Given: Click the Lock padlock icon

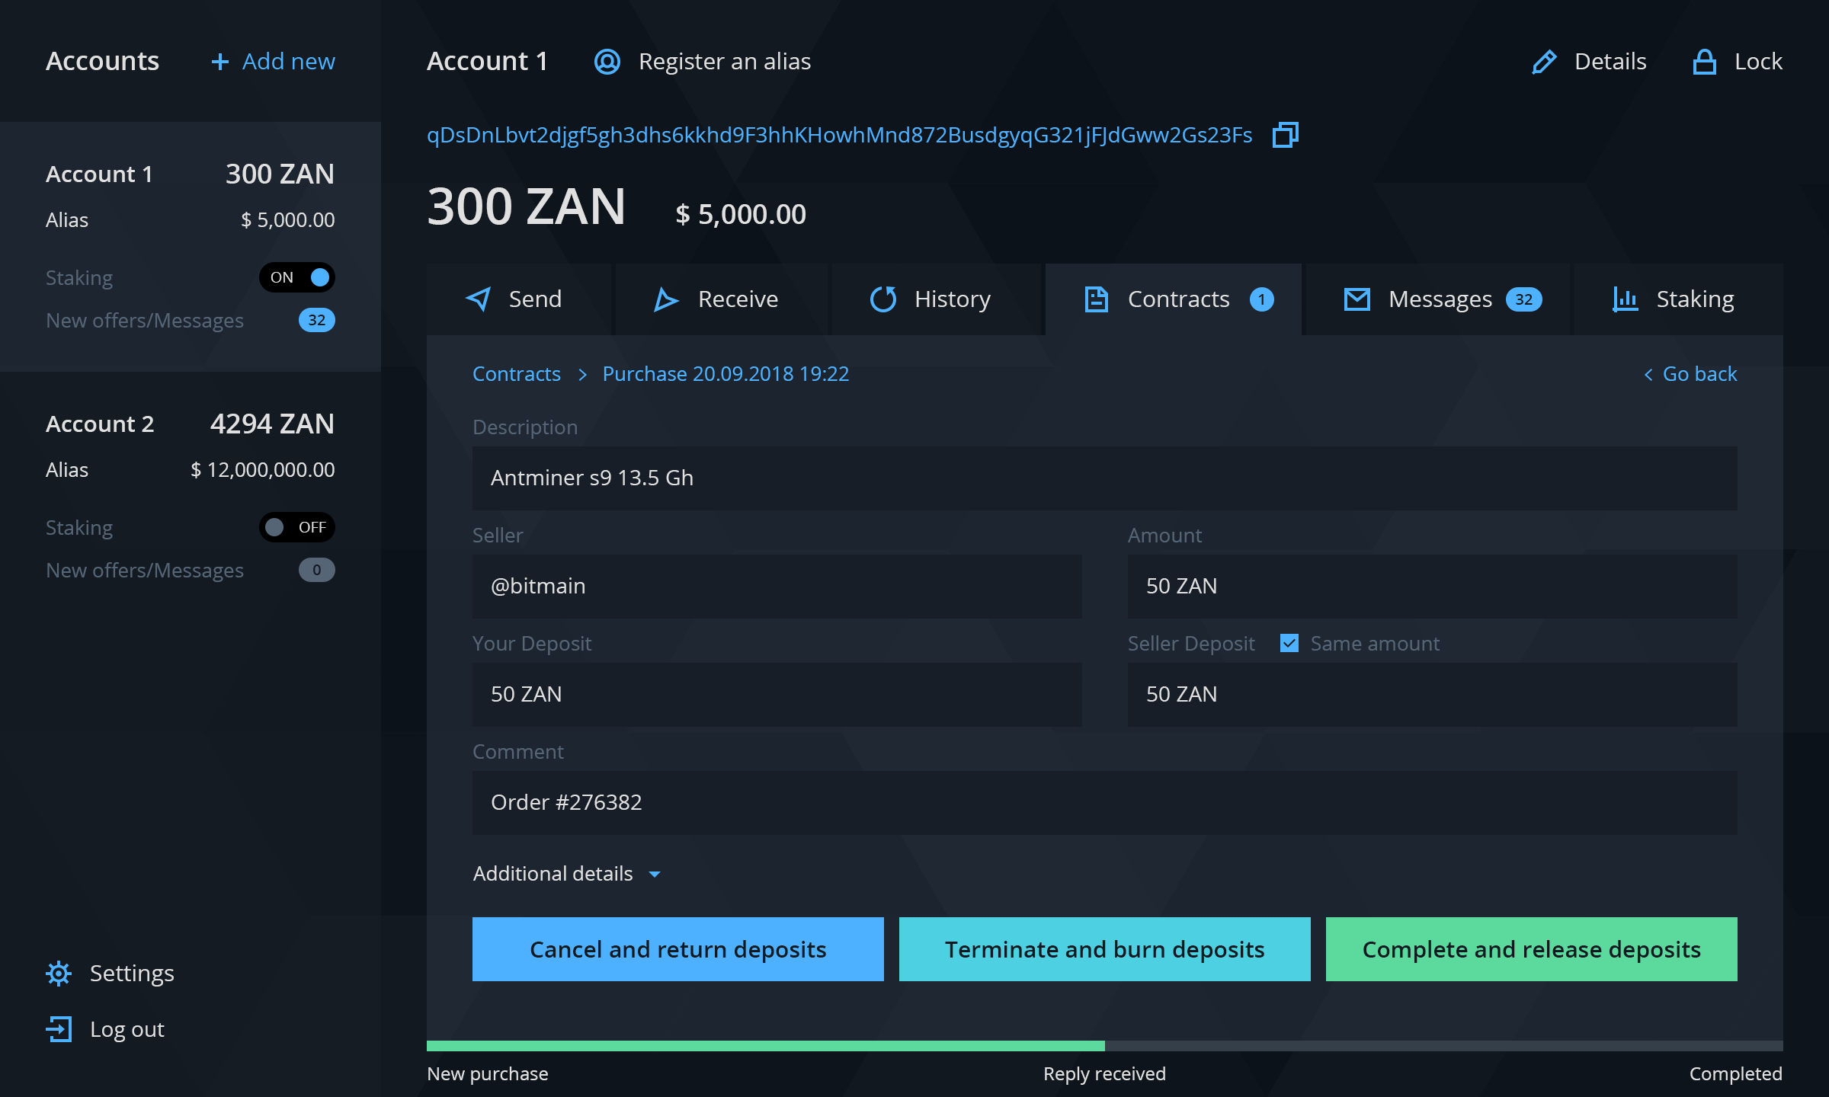Looking at the screenshot, I should click(x=1705, y=61).
